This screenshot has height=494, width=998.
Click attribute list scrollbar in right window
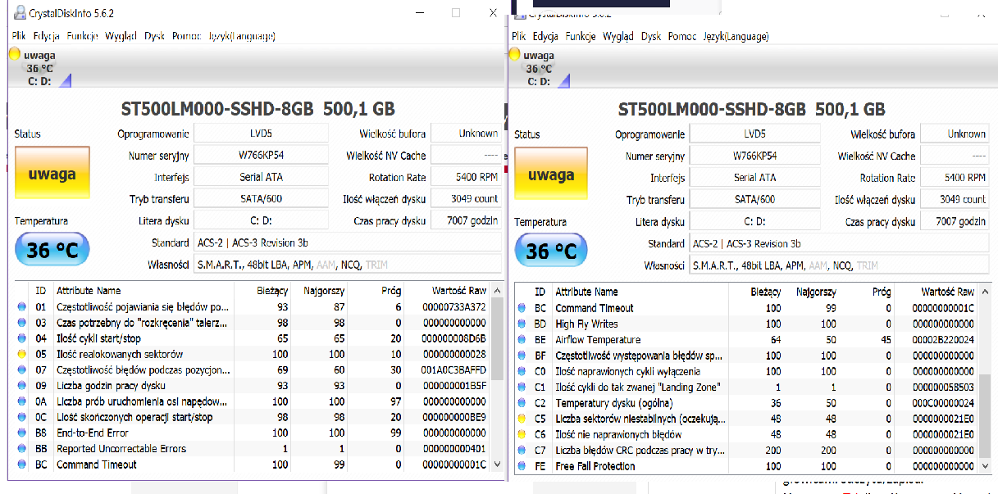coord(987,378)
